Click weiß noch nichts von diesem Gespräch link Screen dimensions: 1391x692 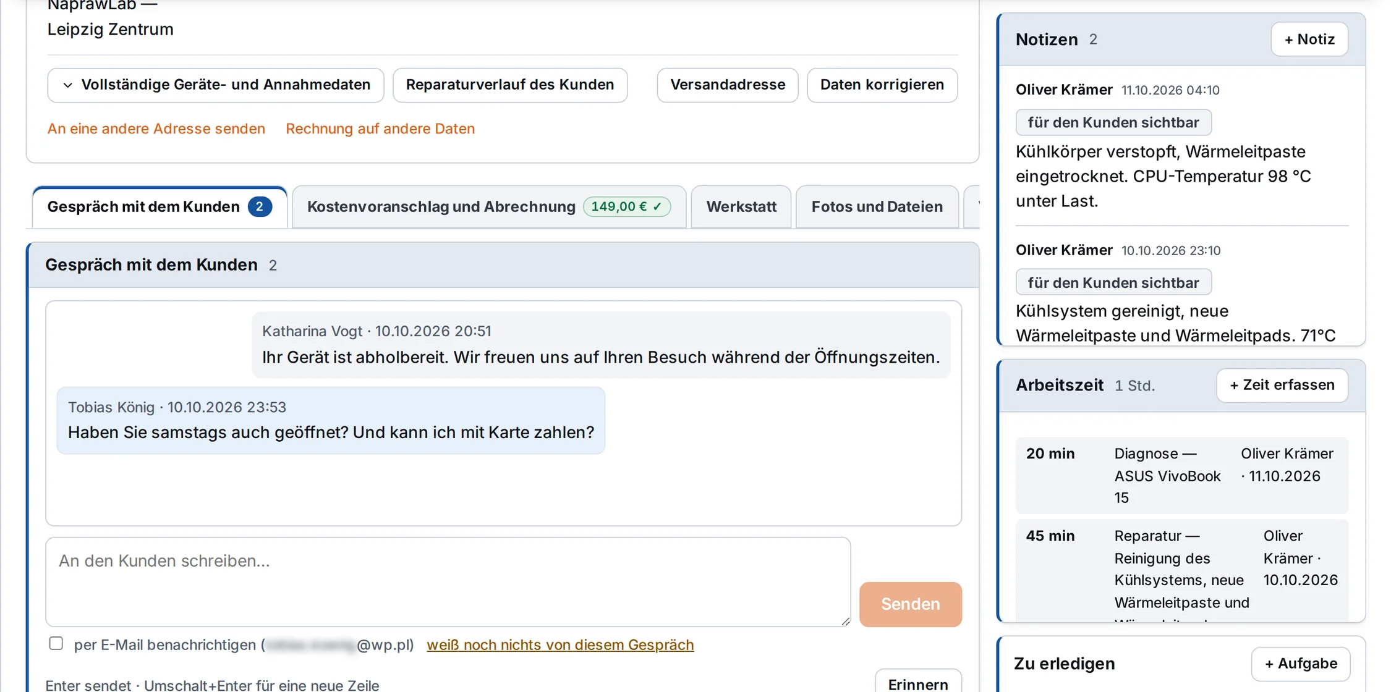560,644
